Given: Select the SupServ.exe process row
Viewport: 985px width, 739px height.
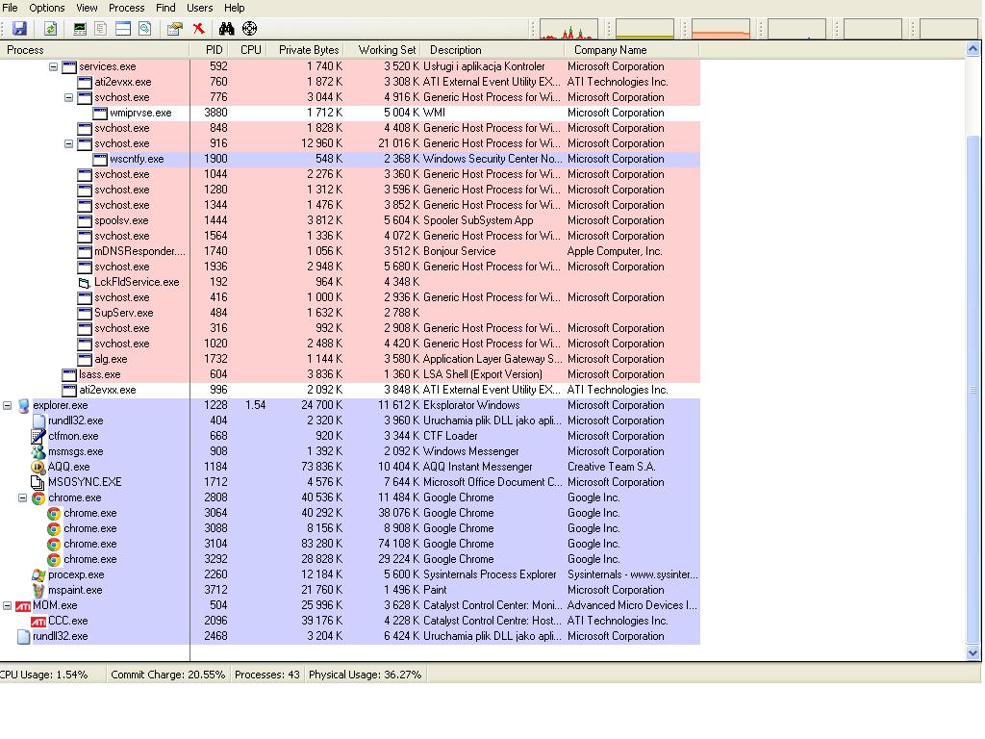Looking at the screenshot, I should click(350, 313).
